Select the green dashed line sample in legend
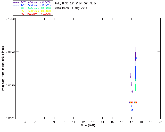This screenshot has width=165, height=132. (x=16, y=8)
